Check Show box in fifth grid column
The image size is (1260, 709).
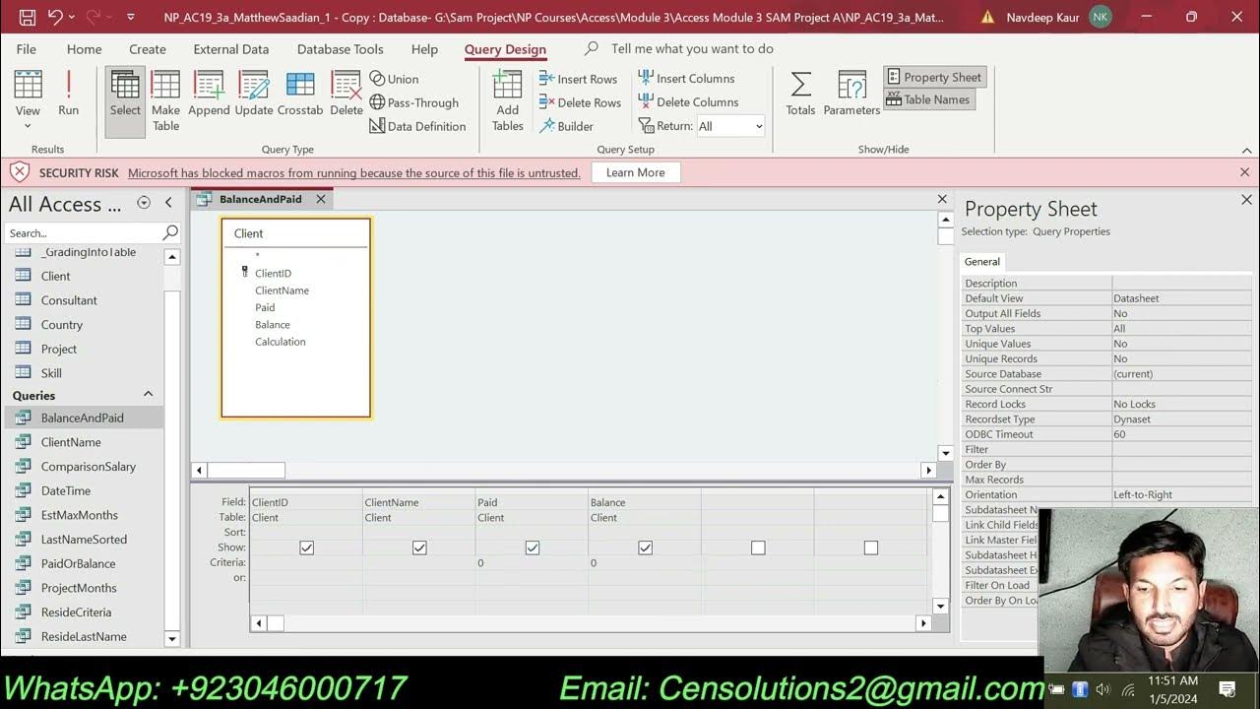758,548
